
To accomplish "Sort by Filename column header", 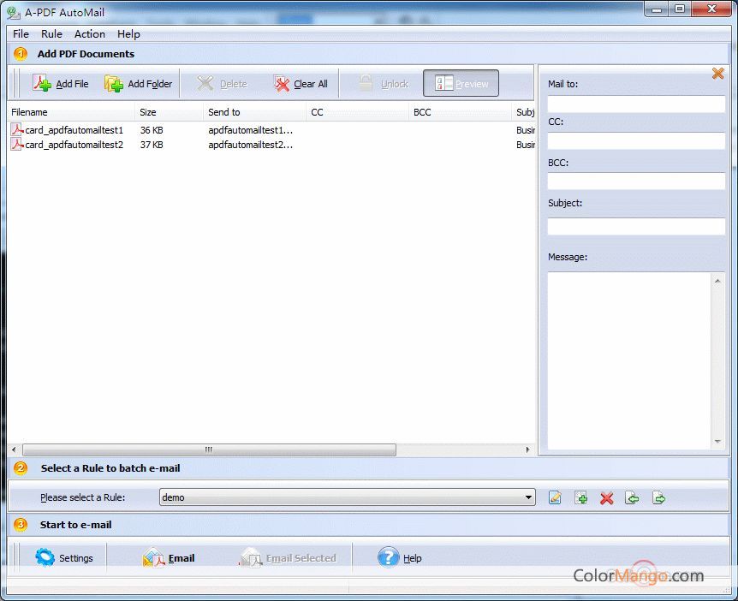I will 71,112.
